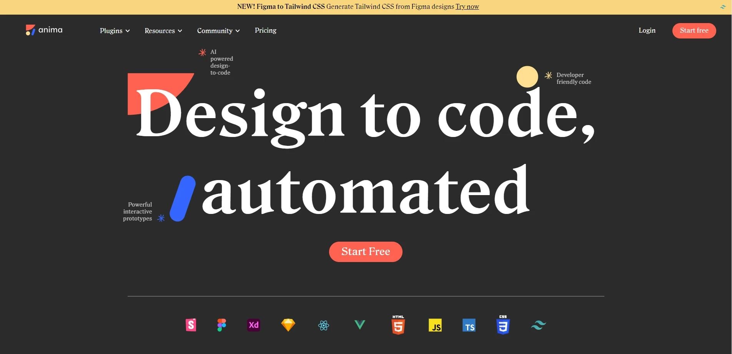The width and height of the screenshot is (732, 354).
Task: Click the HTML5 shield icon
Action: [398, 325]
